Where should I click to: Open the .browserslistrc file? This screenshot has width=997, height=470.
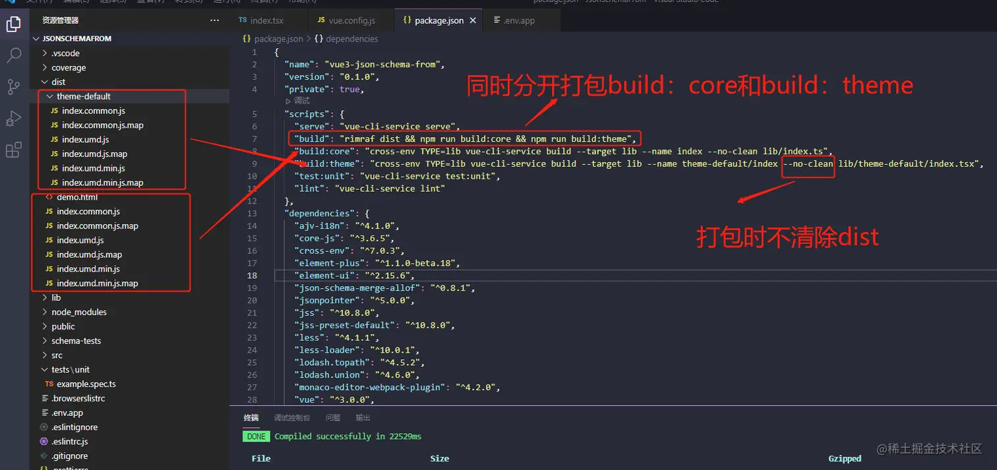tap(78, 399)
